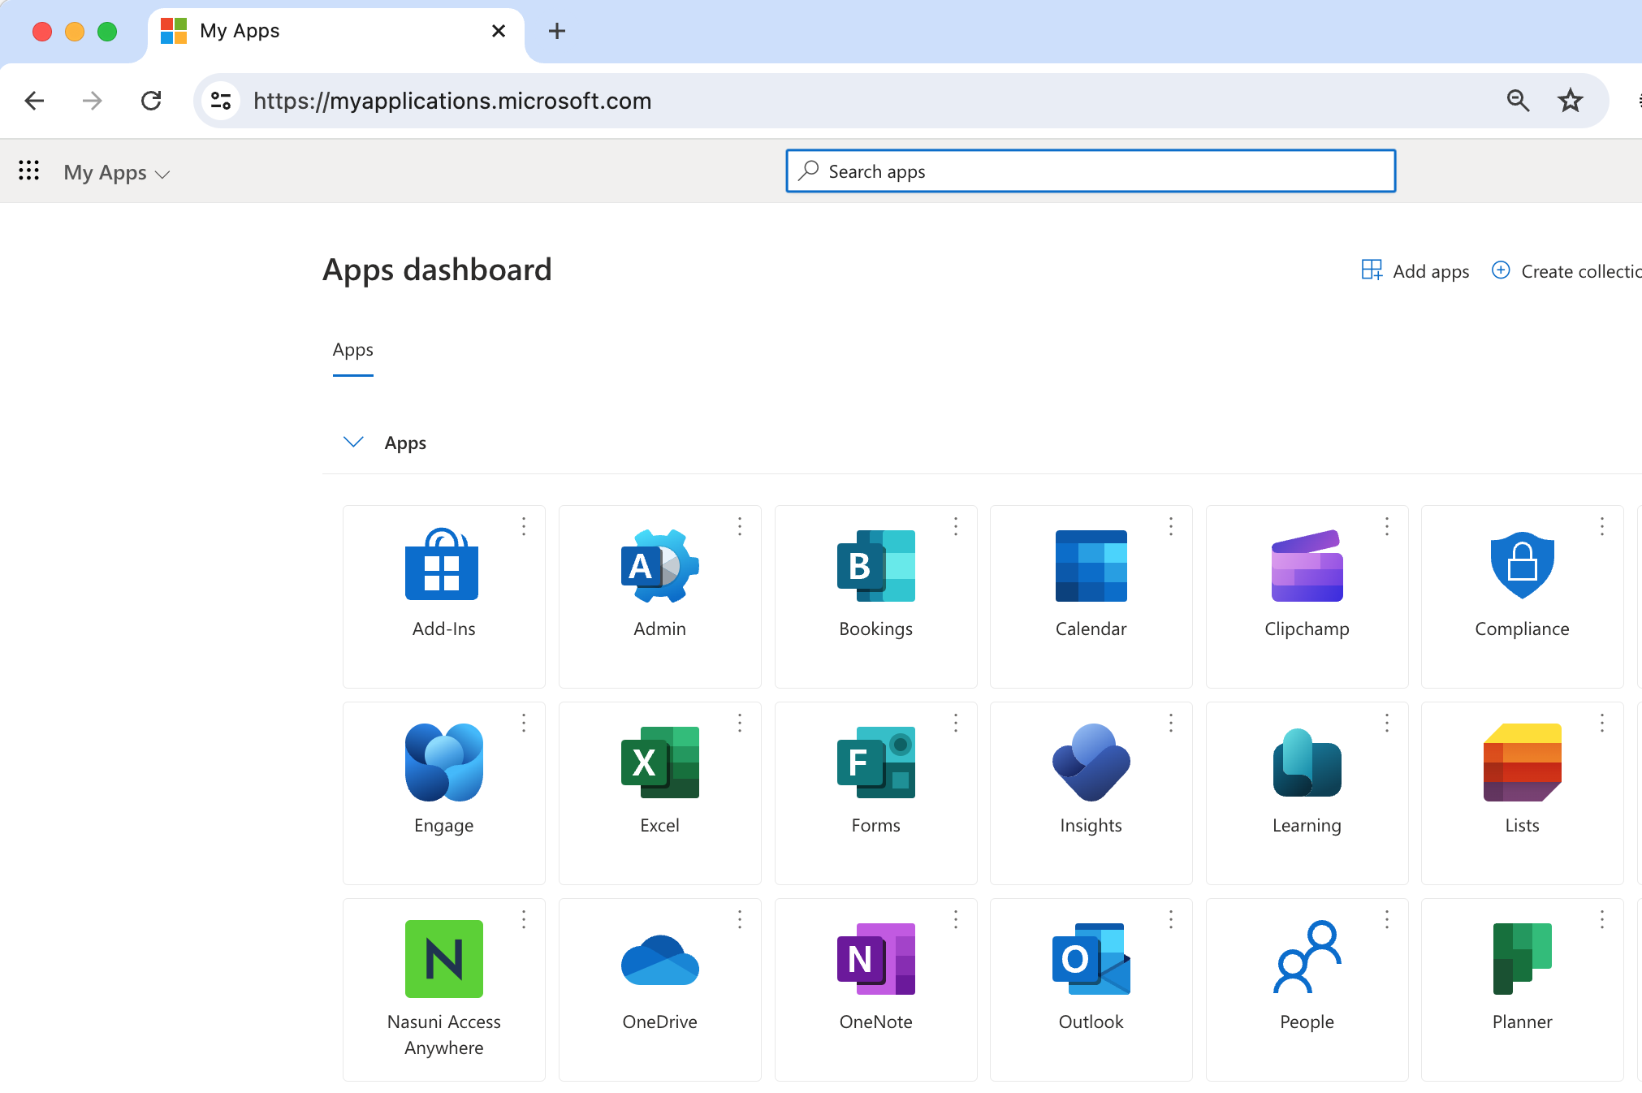1642x1093 pixels.
Task: Launch the Bookings app
Action: click(875, 566)
